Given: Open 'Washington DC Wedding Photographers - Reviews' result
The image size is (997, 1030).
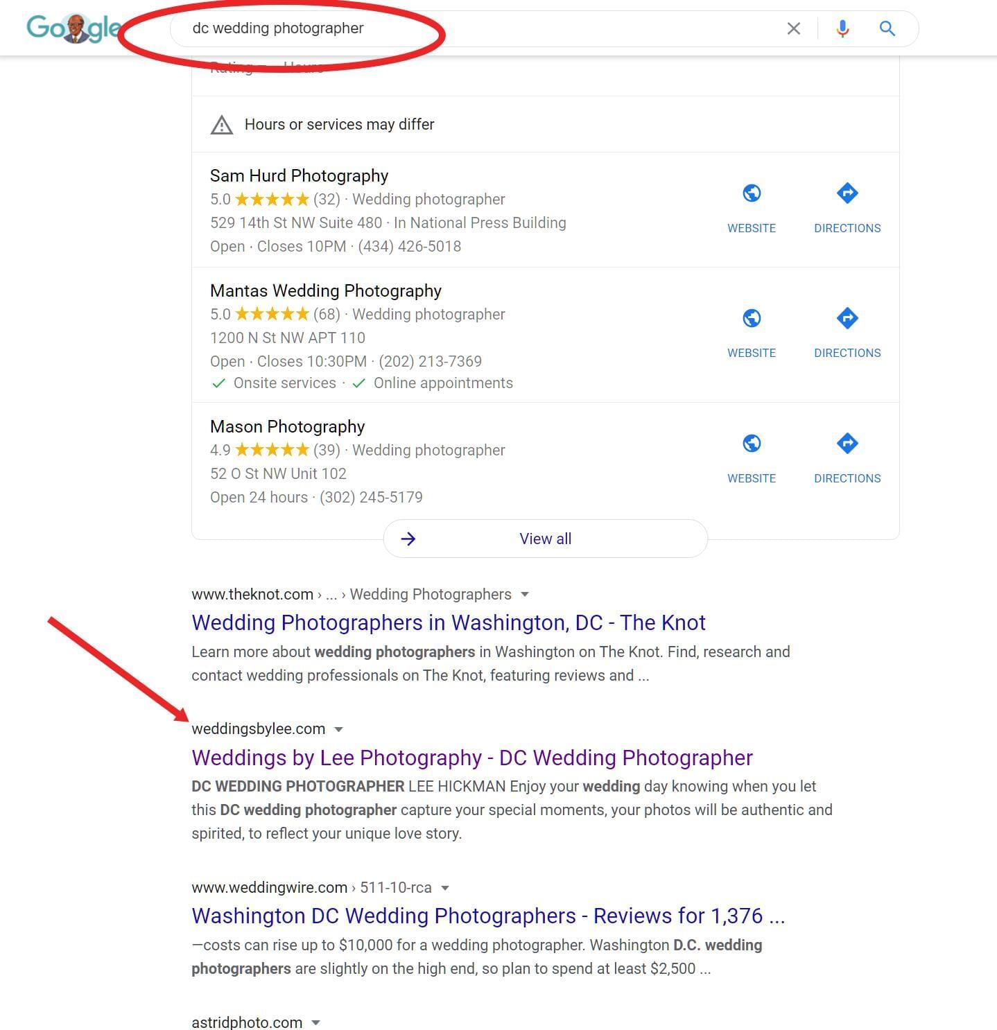Looking at the screenshot, I should [488, 916].
